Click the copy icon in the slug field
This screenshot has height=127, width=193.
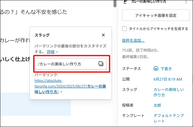(101, 63)
